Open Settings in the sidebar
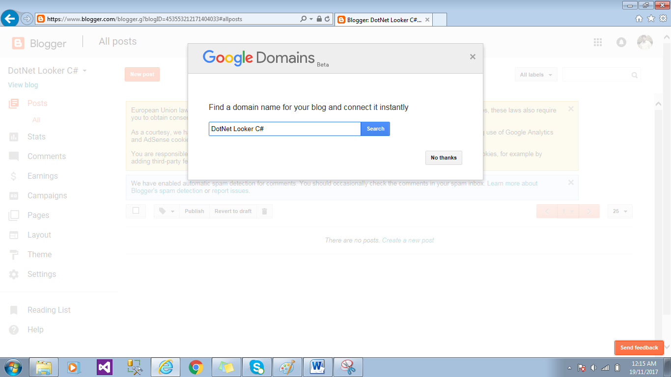This screenshot has width=671, height=377. (42, 274)
